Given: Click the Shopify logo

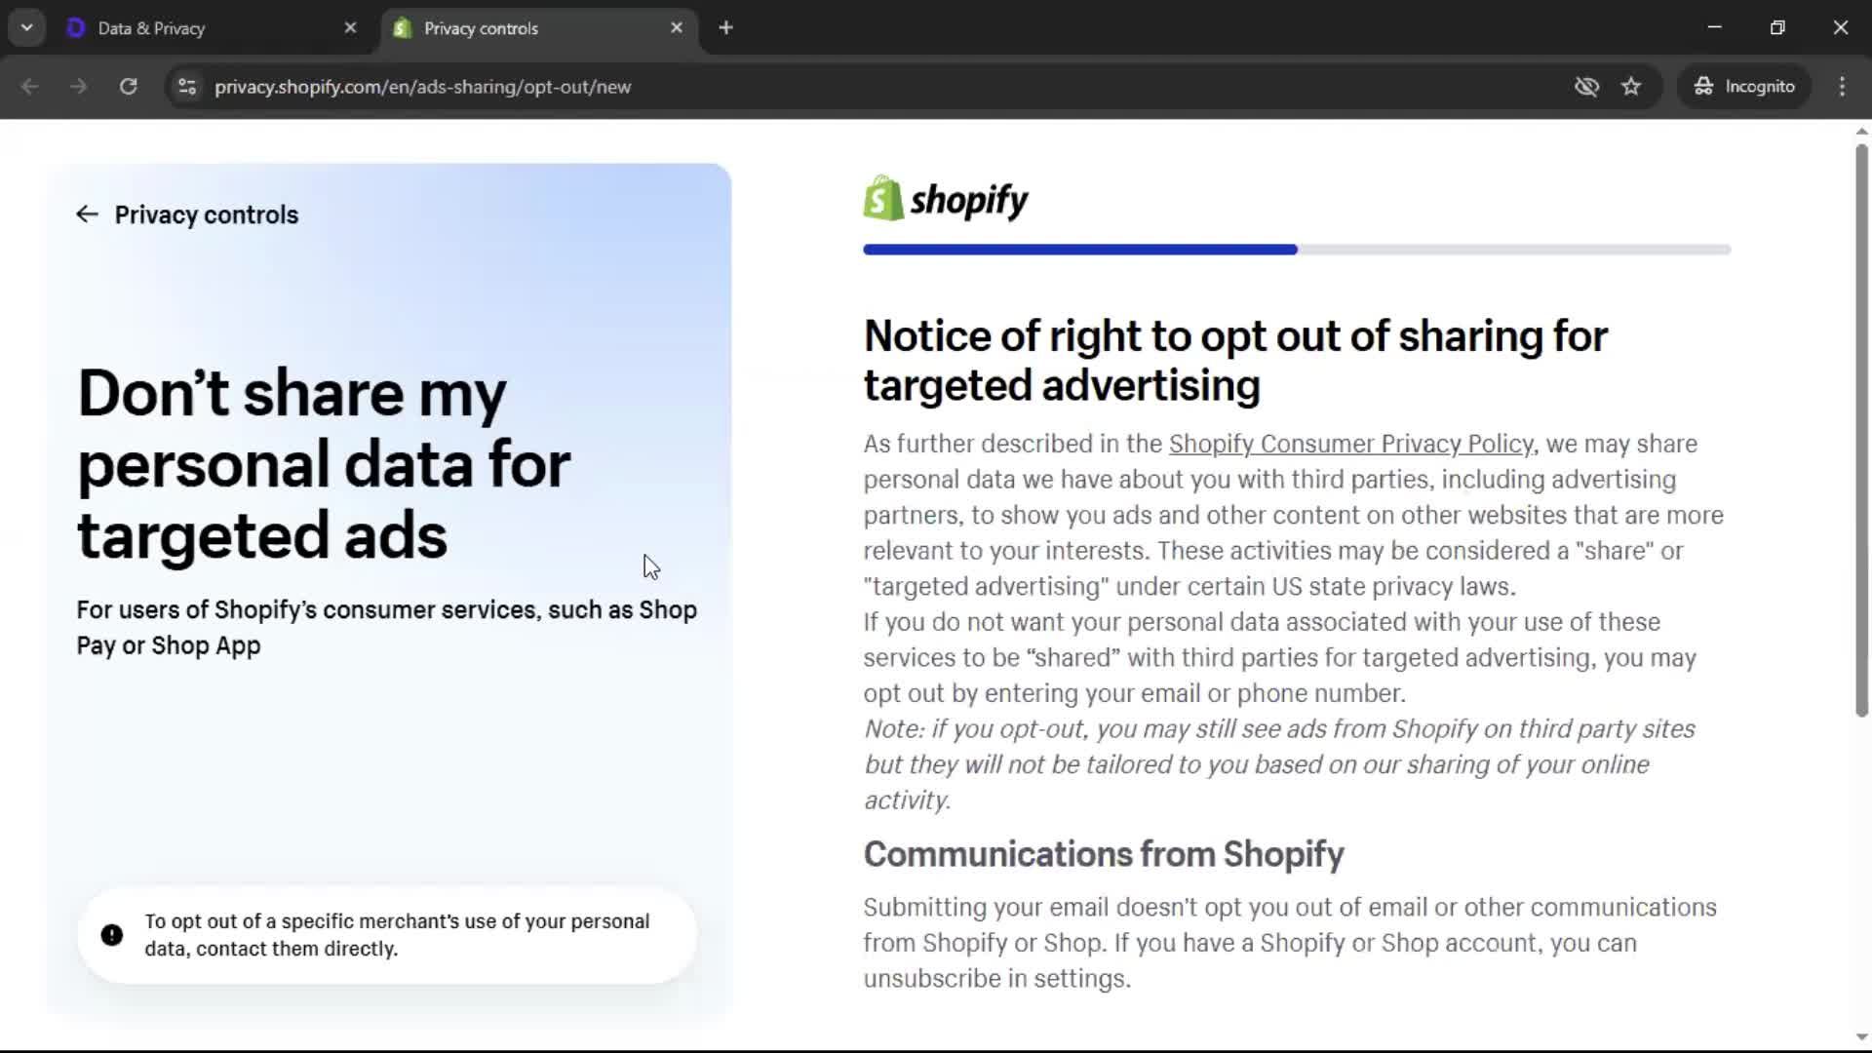Looking at the screenshot, I should (x=945, y=199).
